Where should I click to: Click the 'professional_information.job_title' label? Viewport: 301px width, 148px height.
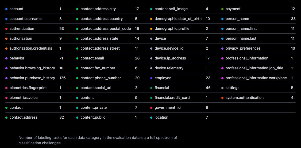(254, 68)
